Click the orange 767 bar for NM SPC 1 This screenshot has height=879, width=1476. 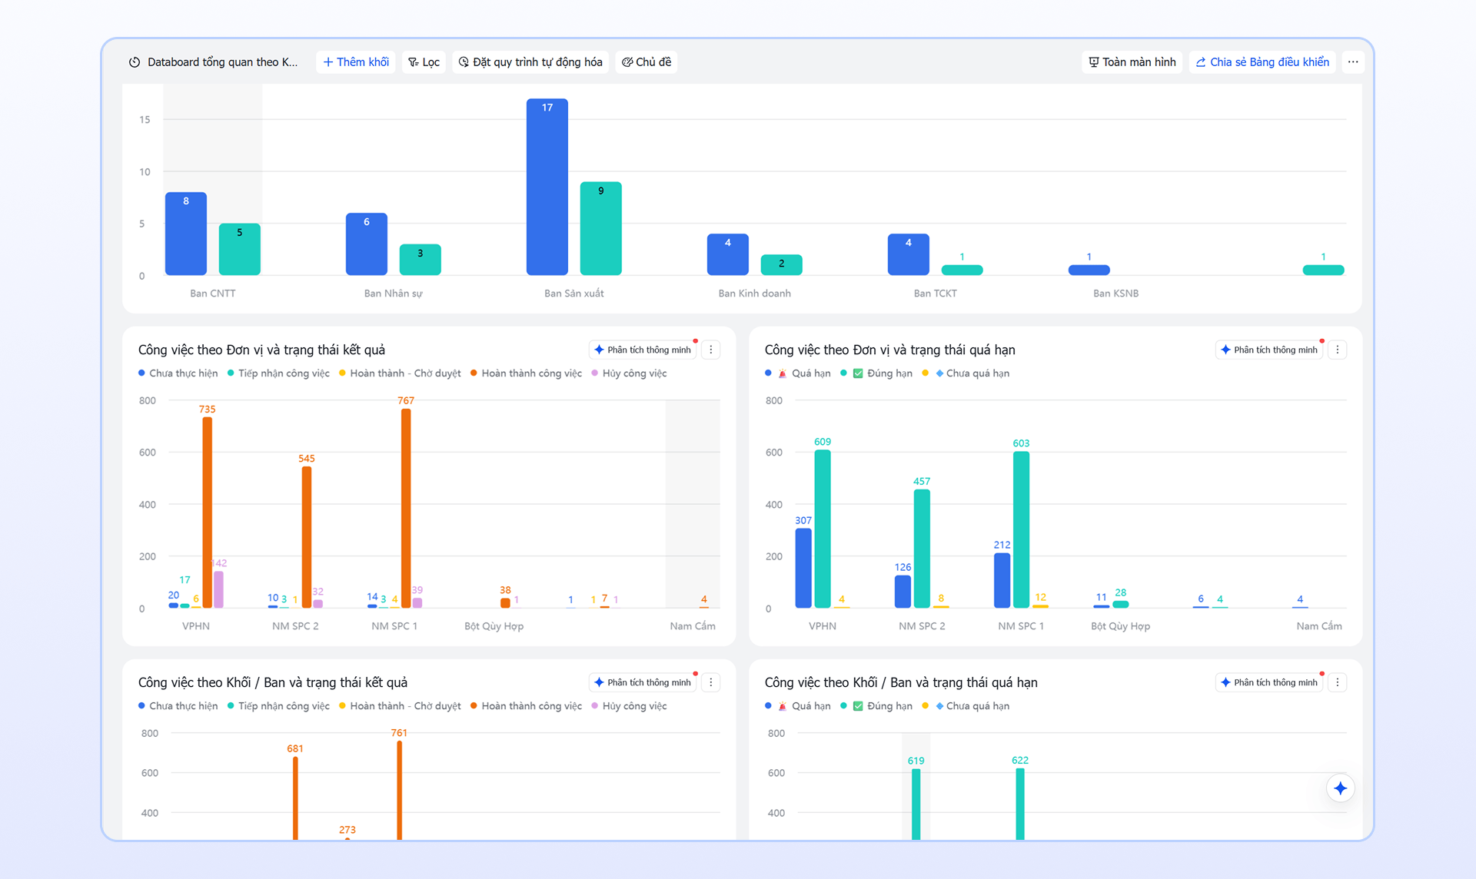(x=406, y=508)
